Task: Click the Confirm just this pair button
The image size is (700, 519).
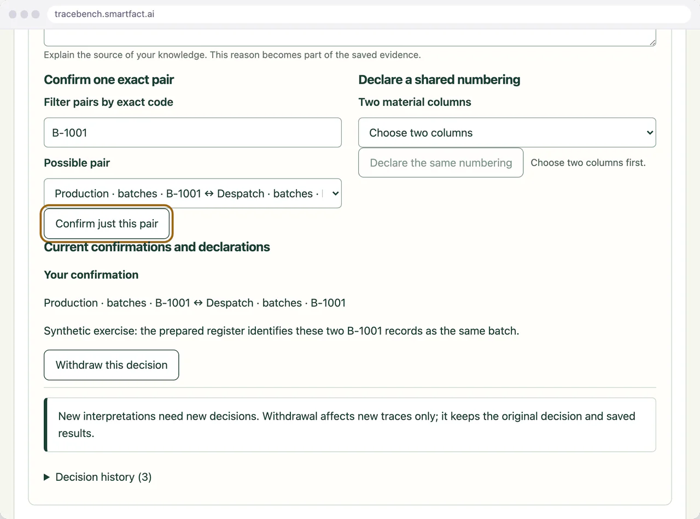Action: coord(107,223)
